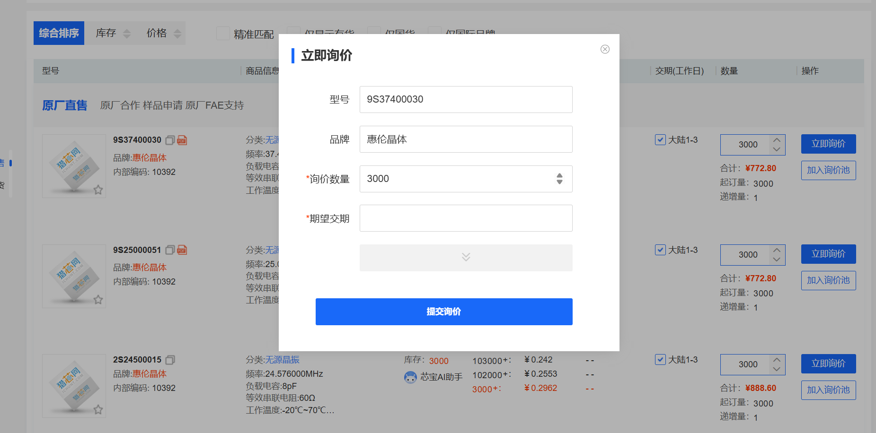Screen dimensions: 876x433
Task: Toggle 大陆1-3 checkbox for 9S25000051
Action: pyautogui.click(x=660, y=250)
